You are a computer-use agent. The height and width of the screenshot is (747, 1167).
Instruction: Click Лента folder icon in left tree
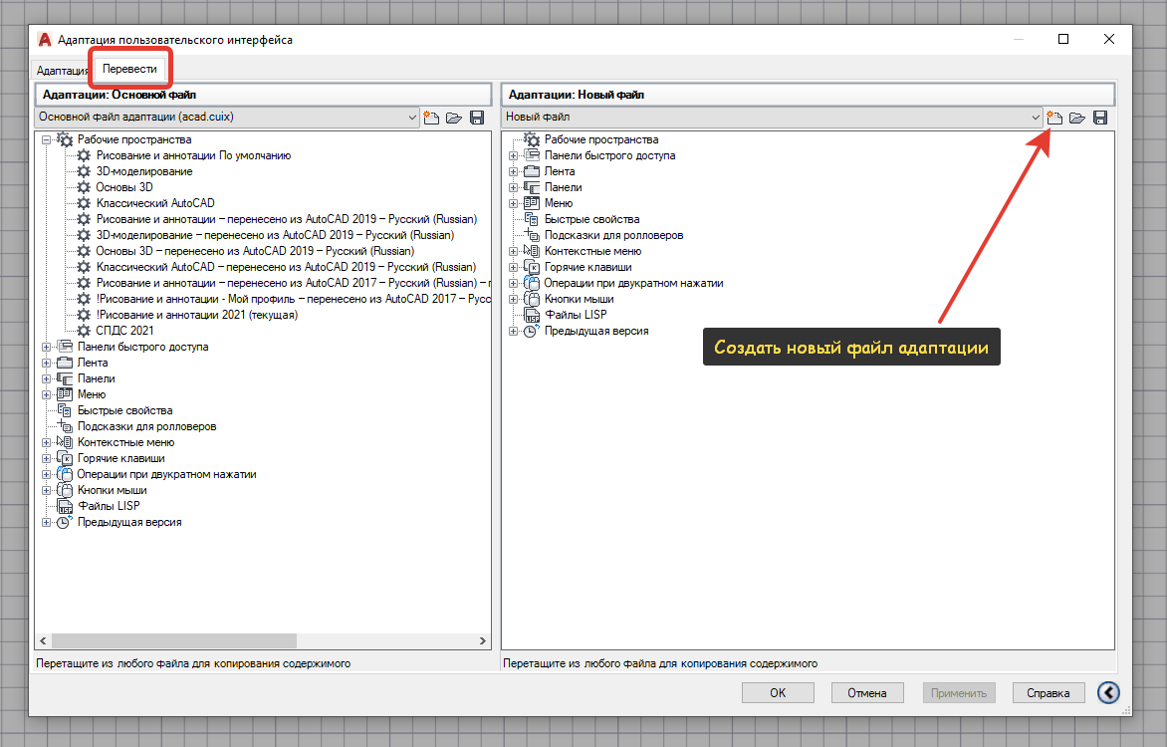click(x=65, y=363)
